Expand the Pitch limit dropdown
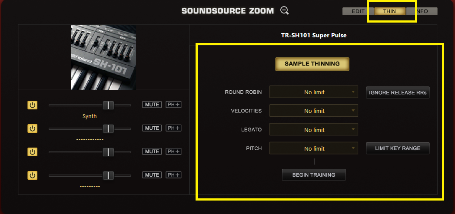 coord(313,148)
